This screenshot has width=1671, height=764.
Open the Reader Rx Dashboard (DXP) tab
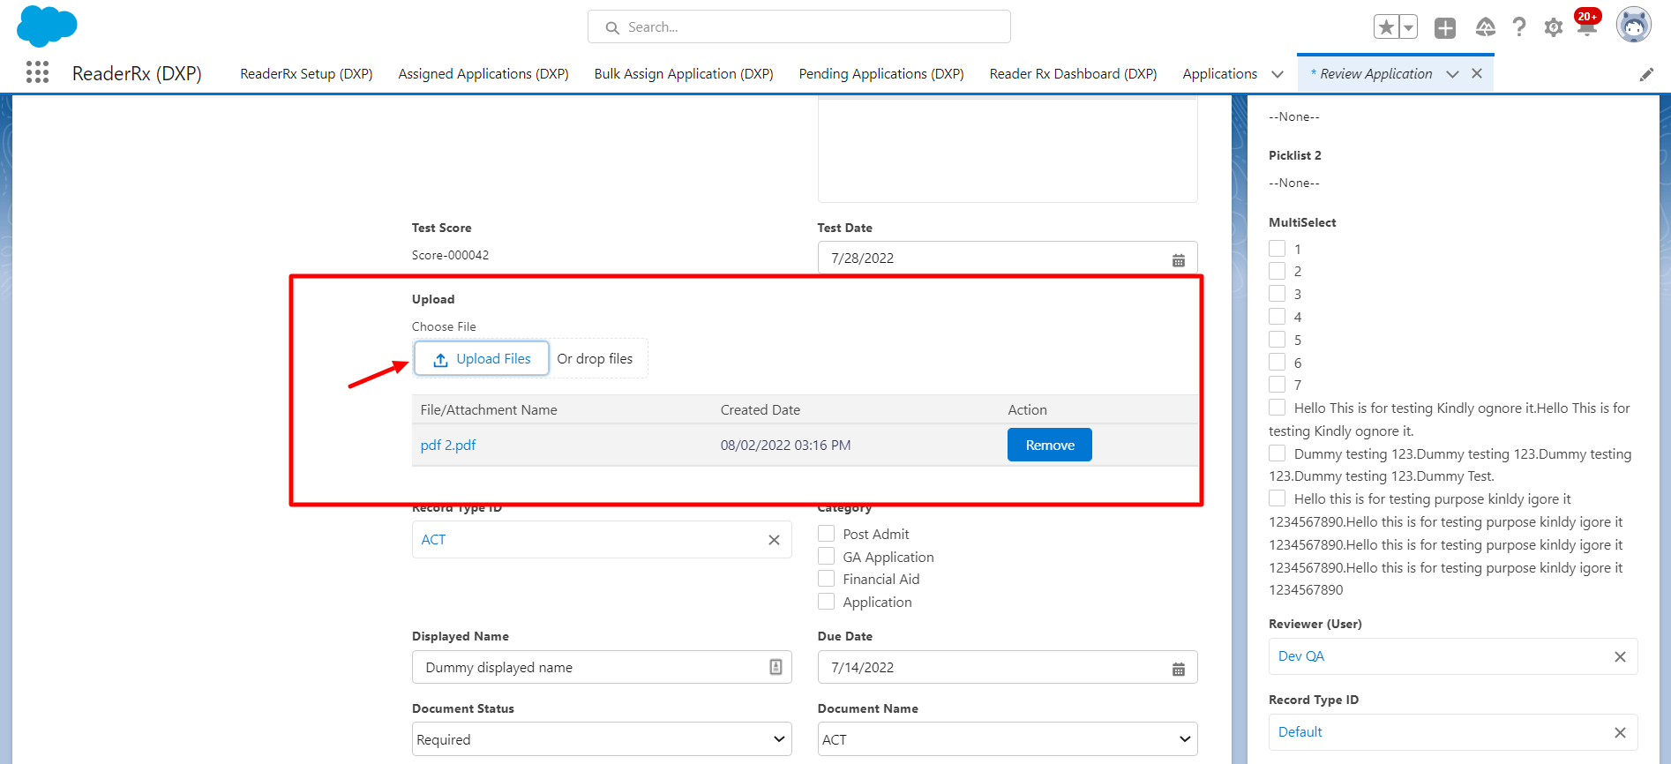[x=1073, y=74]
